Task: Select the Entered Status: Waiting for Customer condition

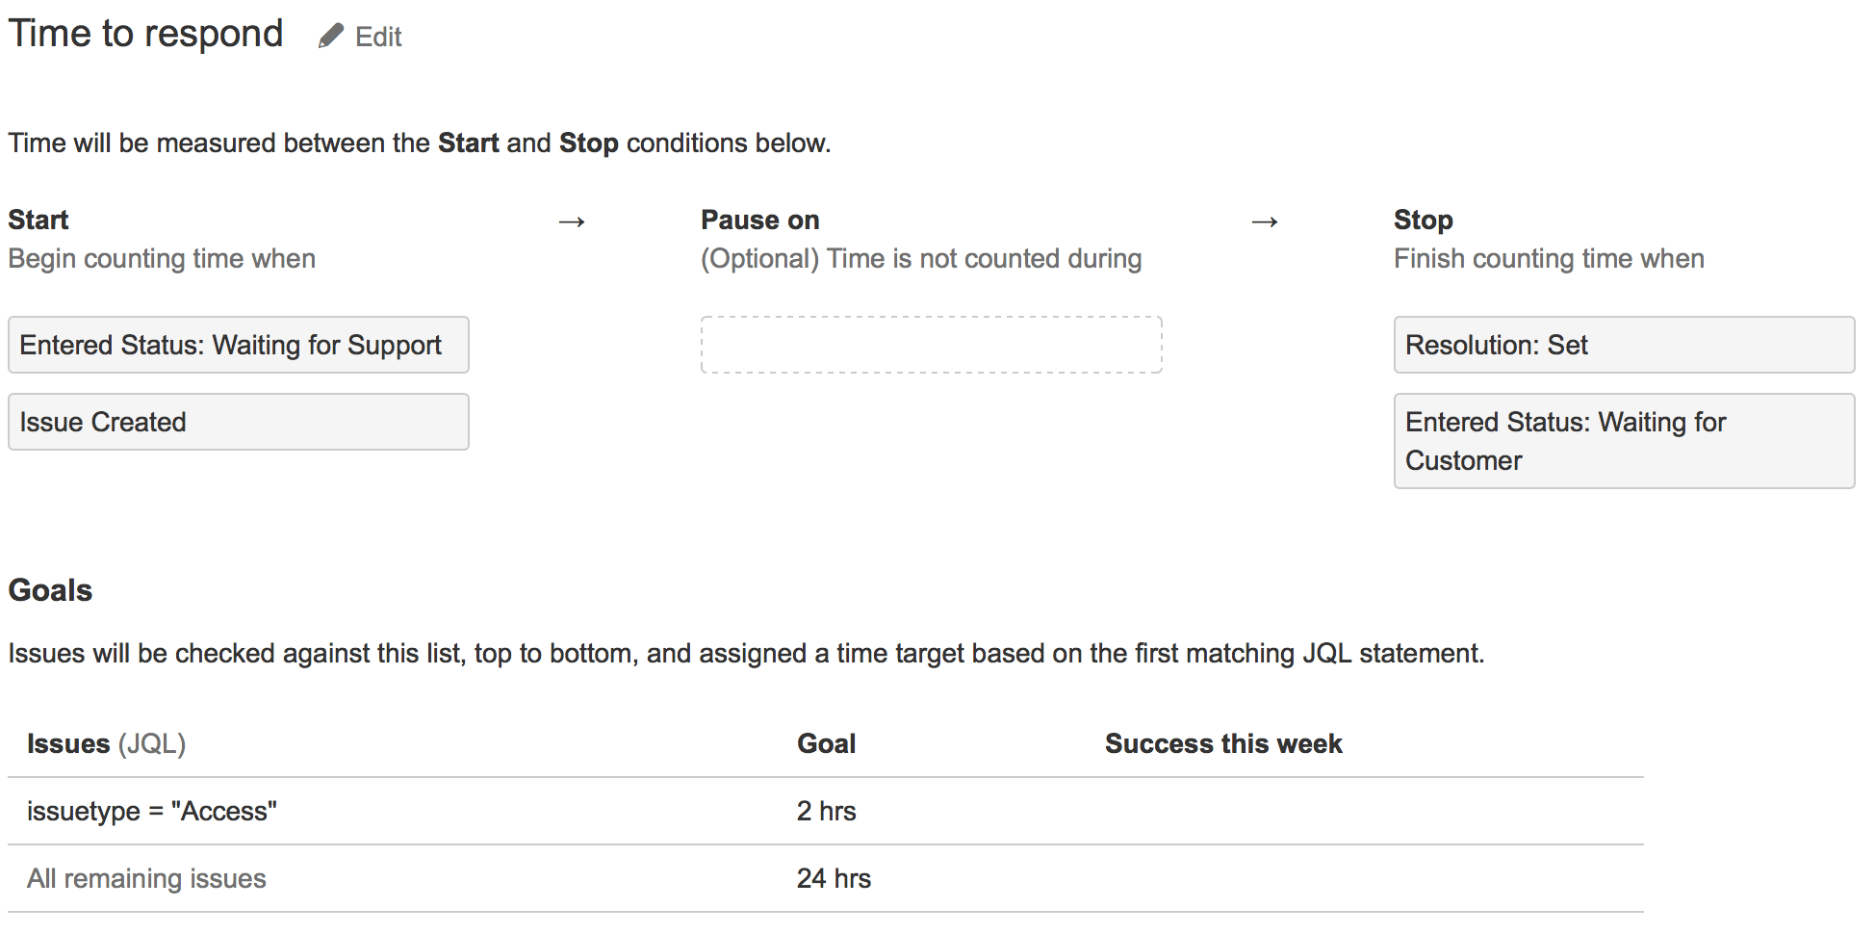Action: point(1623,441)
